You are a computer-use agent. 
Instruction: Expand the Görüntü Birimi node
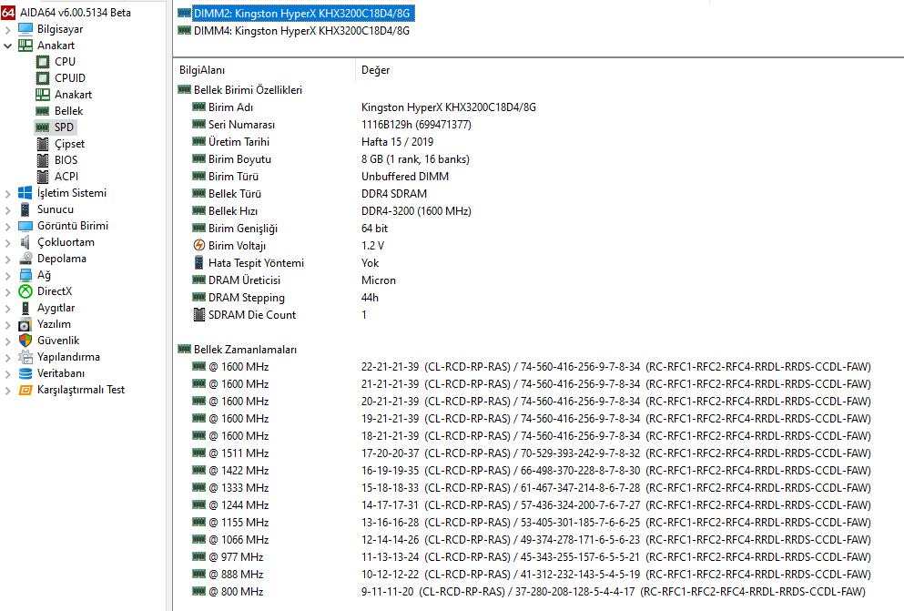8,227
